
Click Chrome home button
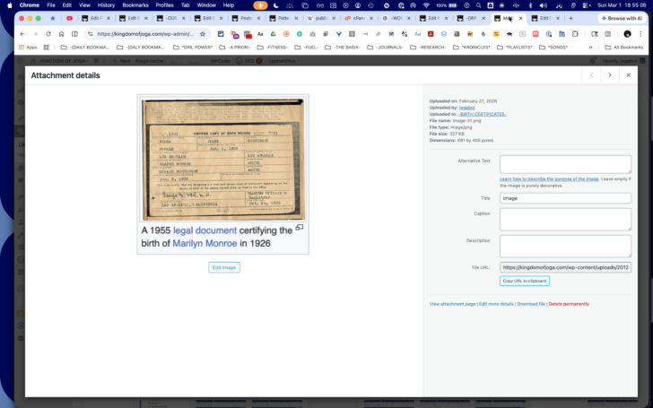pos(61,34)
